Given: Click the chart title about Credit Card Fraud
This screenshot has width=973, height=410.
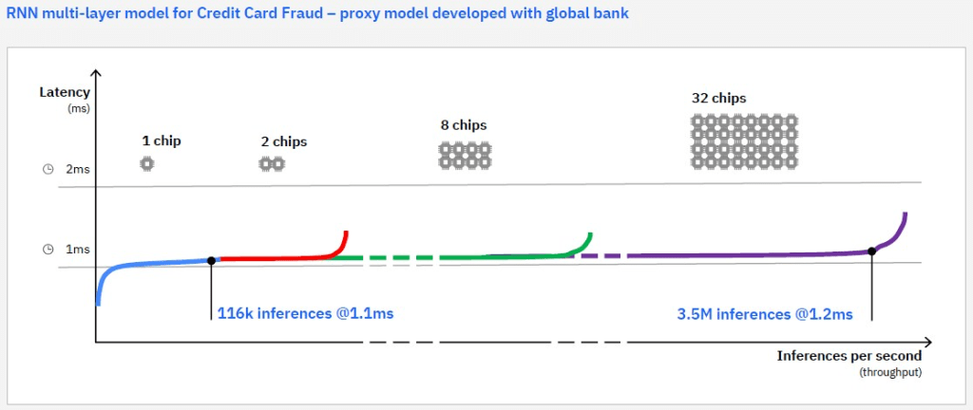Looking at the screenshot, I should coord(316,14).
